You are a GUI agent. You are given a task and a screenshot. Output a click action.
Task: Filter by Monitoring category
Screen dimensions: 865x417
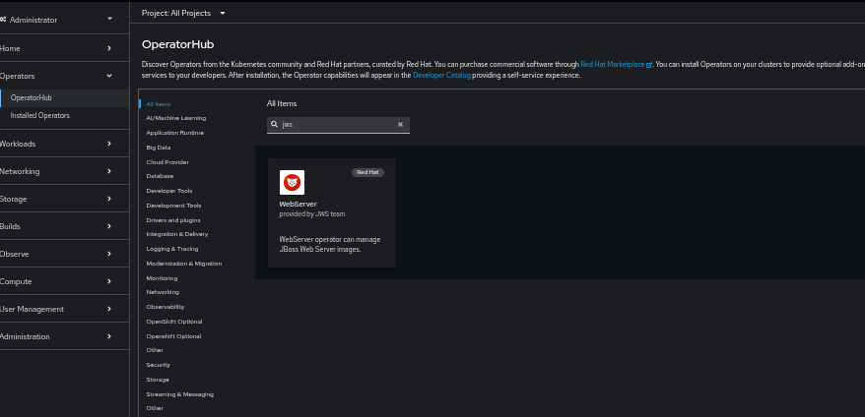(x=162, y=278)
